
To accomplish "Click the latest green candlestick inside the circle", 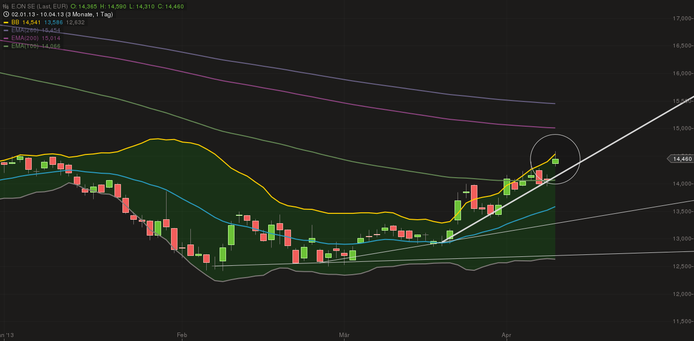I will [555, 161].
